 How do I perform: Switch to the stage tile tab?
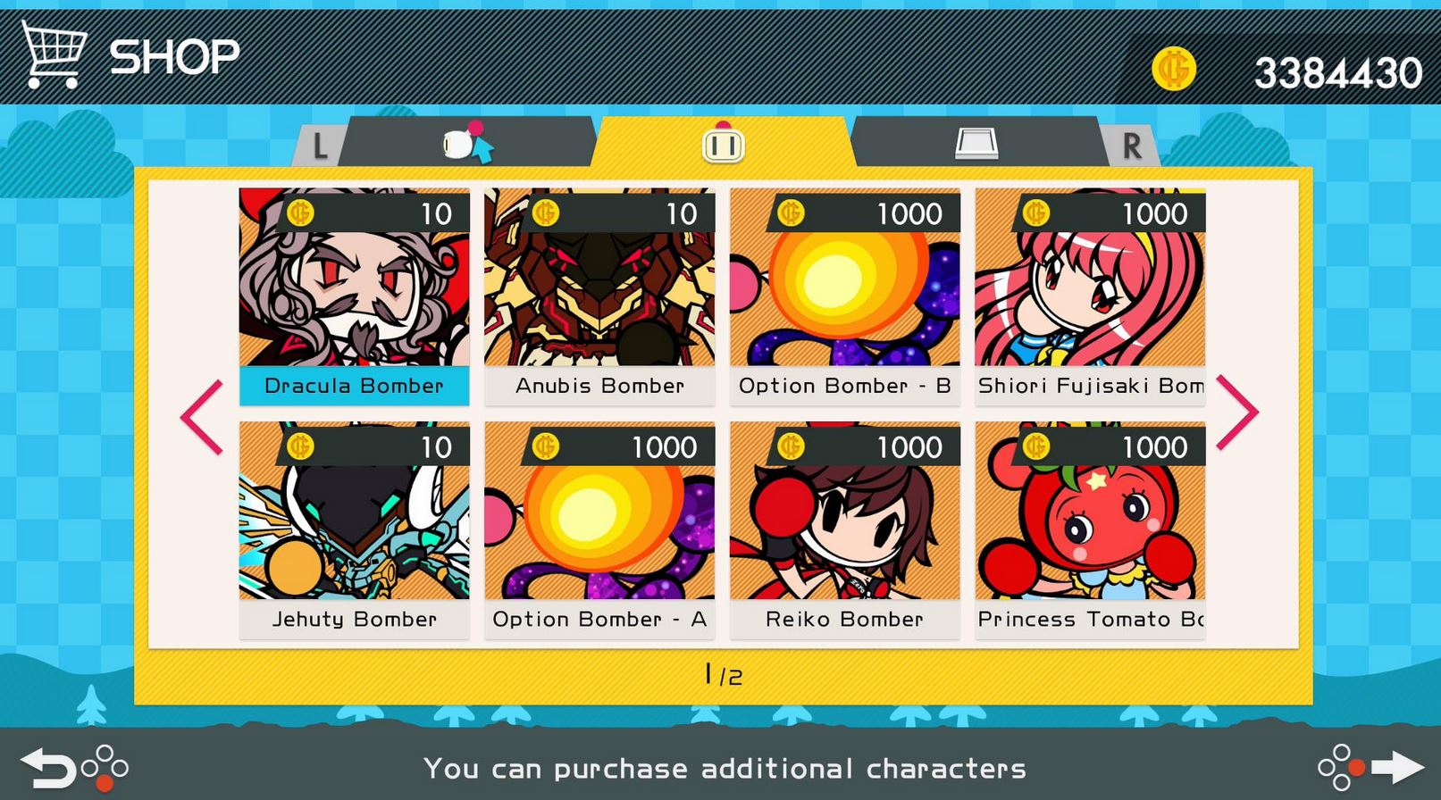coord(976,143)
